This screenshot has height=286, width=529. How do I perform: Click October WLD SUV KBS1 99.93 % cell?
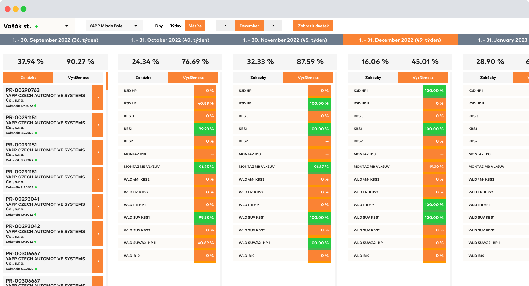tap(205, 217)
